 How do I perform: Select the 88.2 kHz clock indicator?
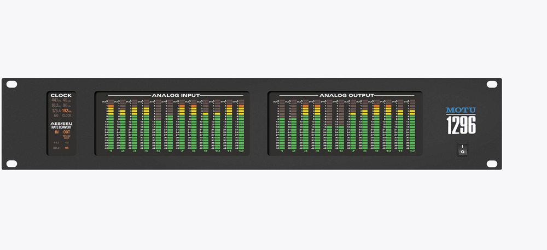pos(56,105)
